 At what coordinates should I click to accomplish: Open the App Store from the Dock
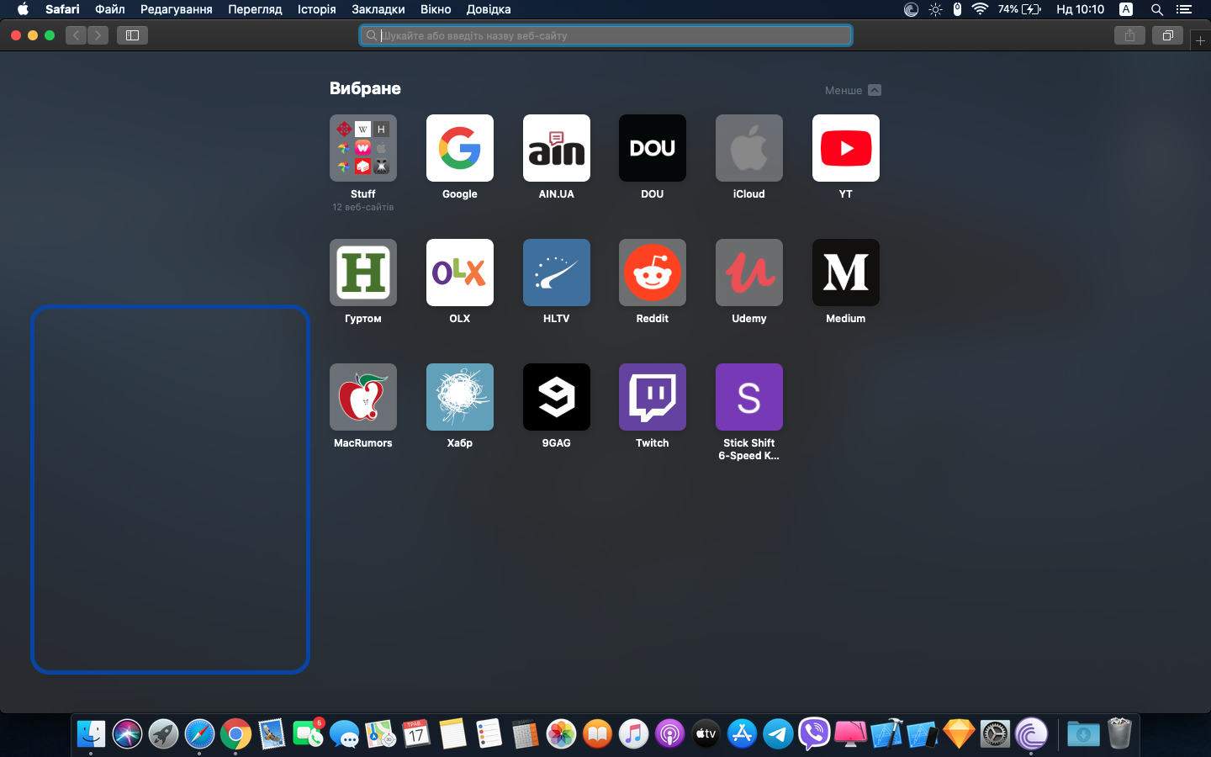tap(742, 734)
